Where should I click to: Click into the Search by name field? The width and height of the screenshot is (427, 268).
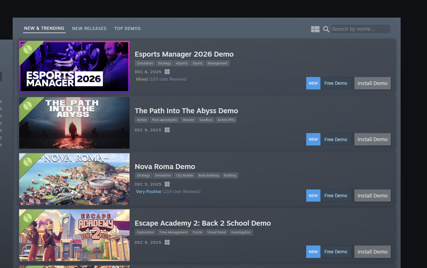point(360,29)
